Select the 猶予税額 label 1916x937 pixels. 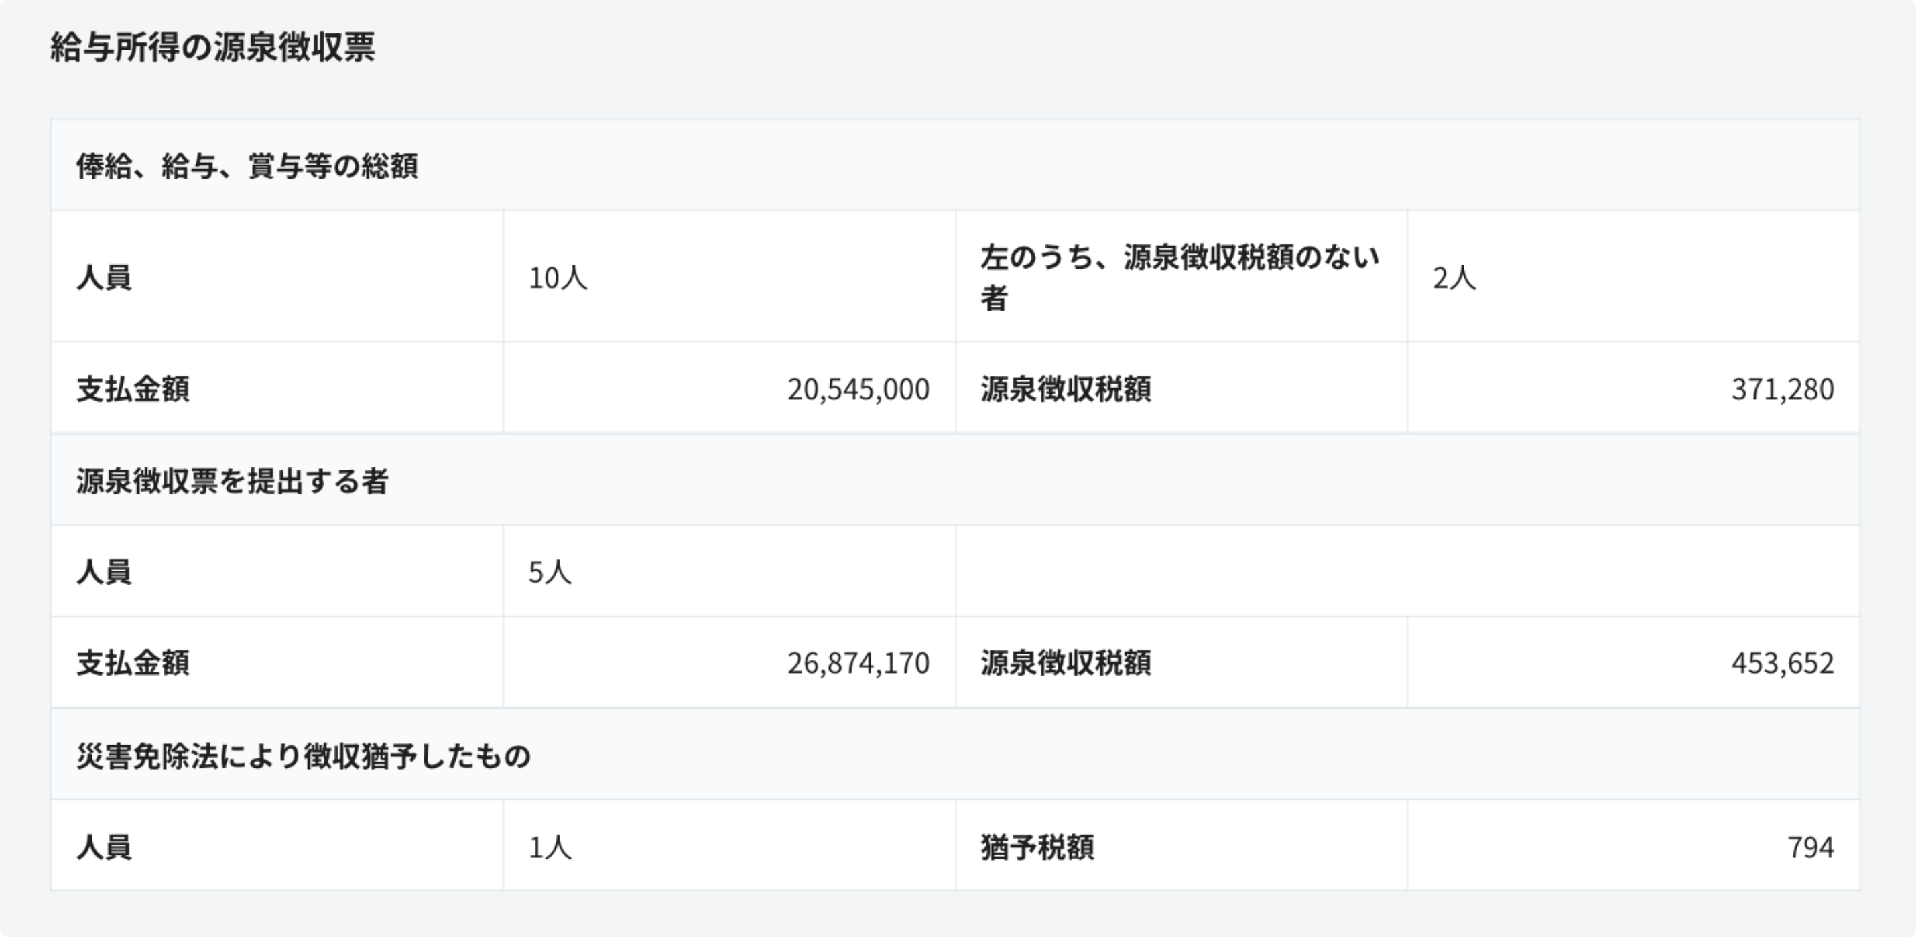click(x=1037, y=847)
